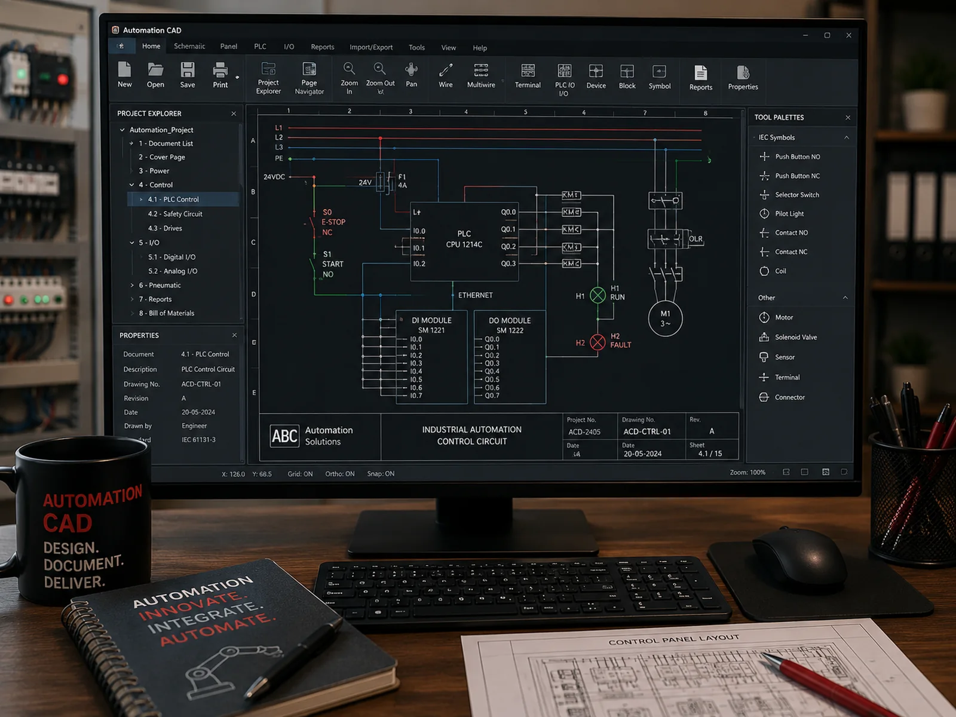
Task: Click the M1 motor symbol in schematic
Action: tap(665, 319)
